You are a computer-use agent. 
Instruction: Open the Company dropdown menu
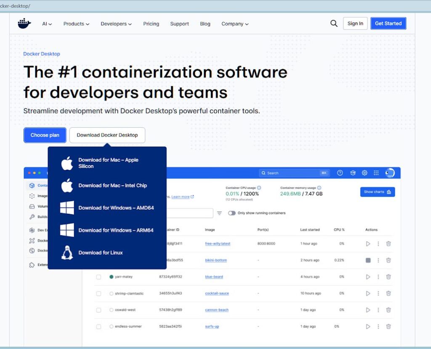(235, 24)
